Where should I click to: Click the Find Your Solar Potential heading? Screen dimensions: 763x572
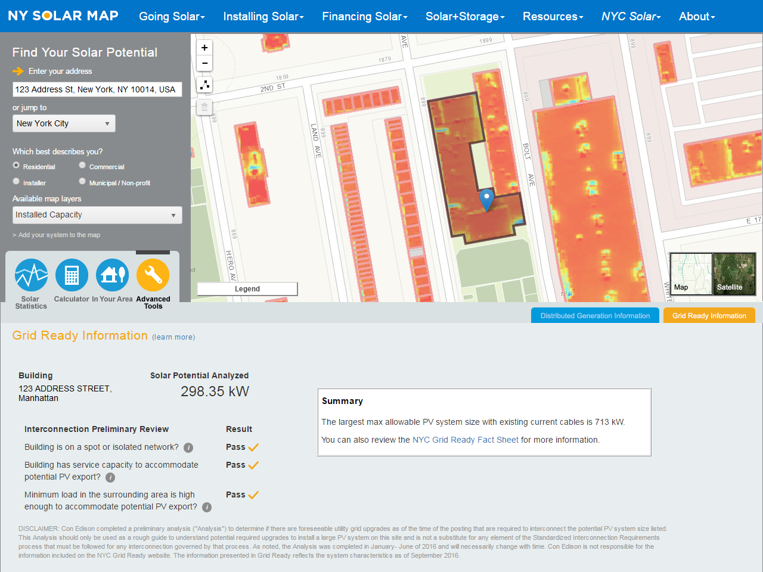(x=85, y=52)
